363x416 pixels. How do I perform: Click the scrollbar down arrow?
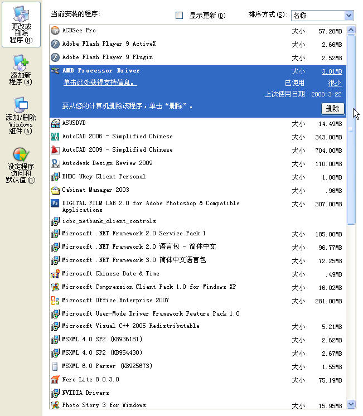[351, 404]
